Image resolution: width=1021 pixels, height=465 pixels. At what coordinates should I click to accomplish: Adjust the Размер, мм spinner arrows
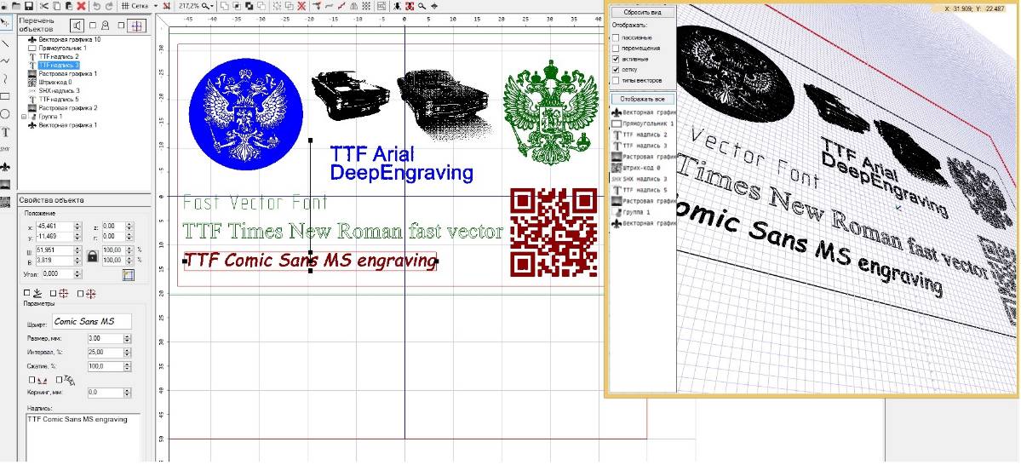pyautogui.click(x=127, y=339)
